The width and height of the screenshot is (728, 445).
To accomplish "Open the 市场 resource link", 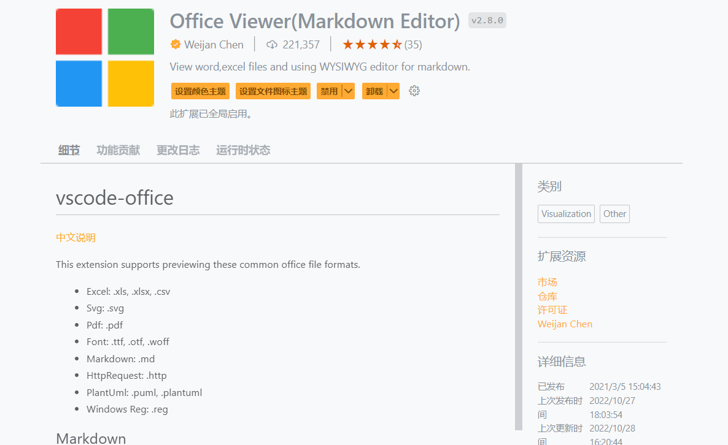I will tap(548, 282).
